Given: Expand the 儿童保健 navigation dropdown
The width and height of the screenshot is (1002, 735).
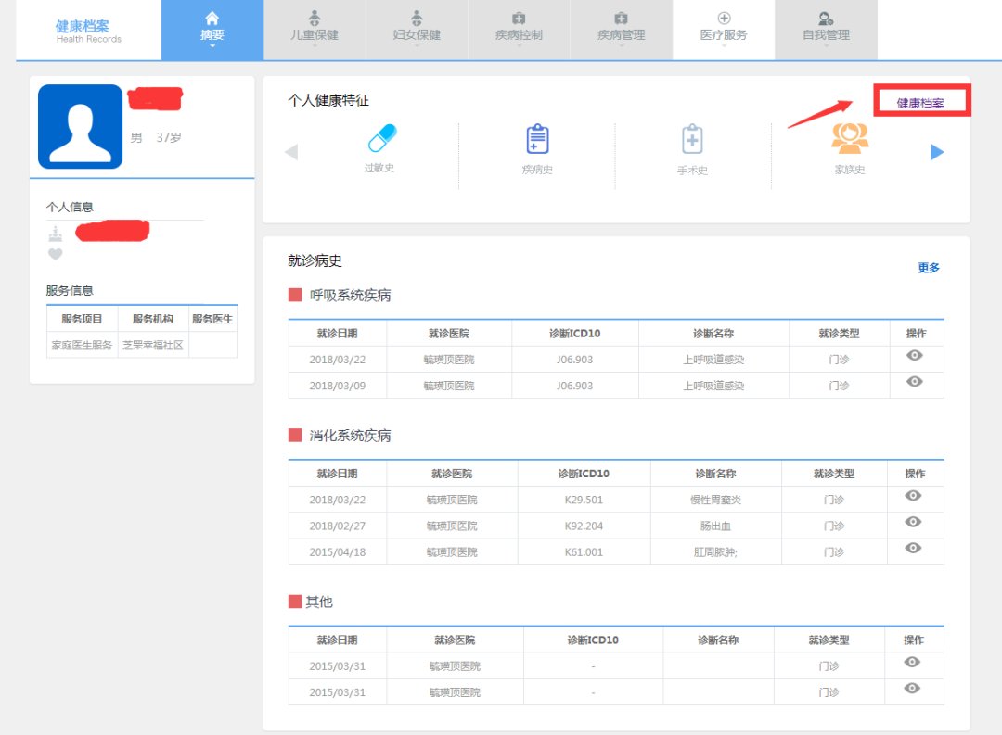Looking at the screenshot, I should pos(315,31).
